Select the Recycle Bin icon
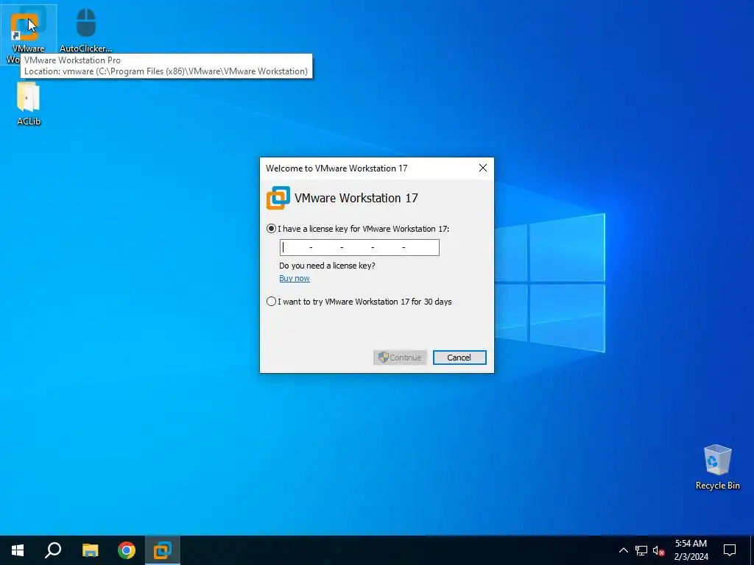This screenshot has height=565, width=754. [717, 466]
